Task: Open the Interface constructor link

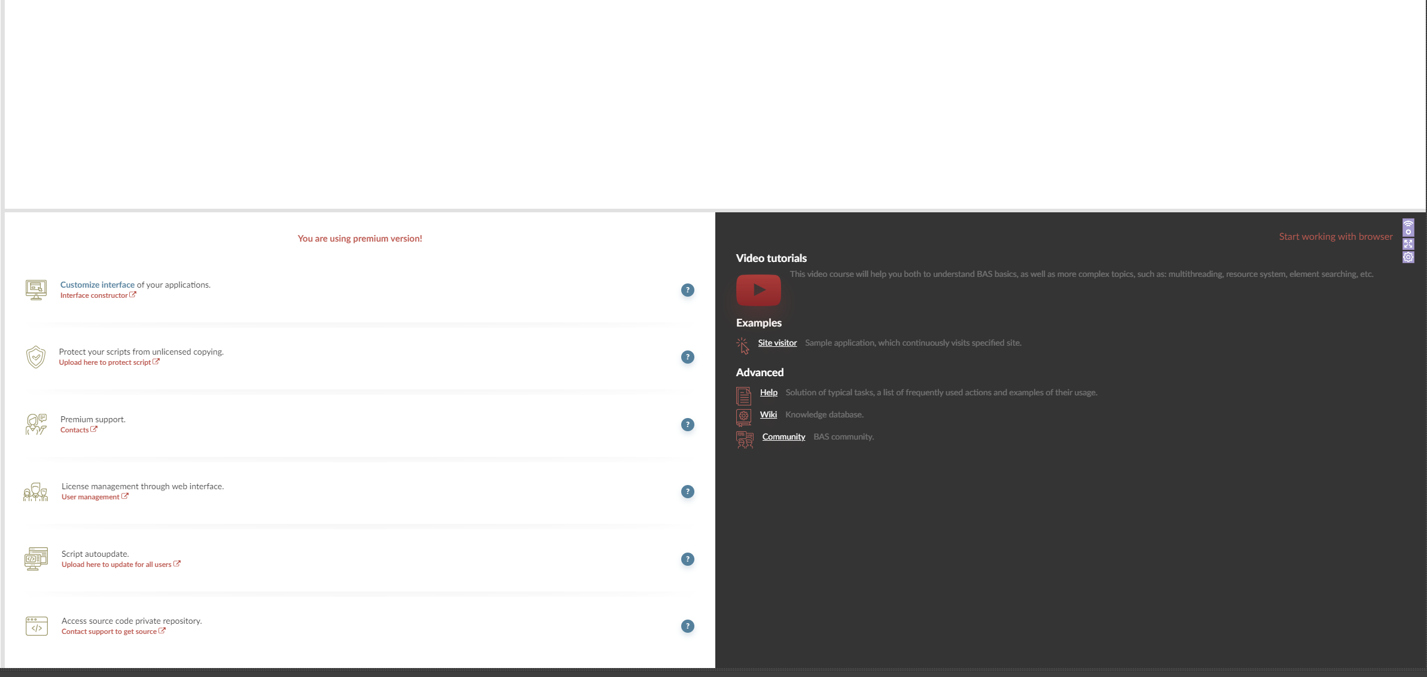Action: [94, 295]
